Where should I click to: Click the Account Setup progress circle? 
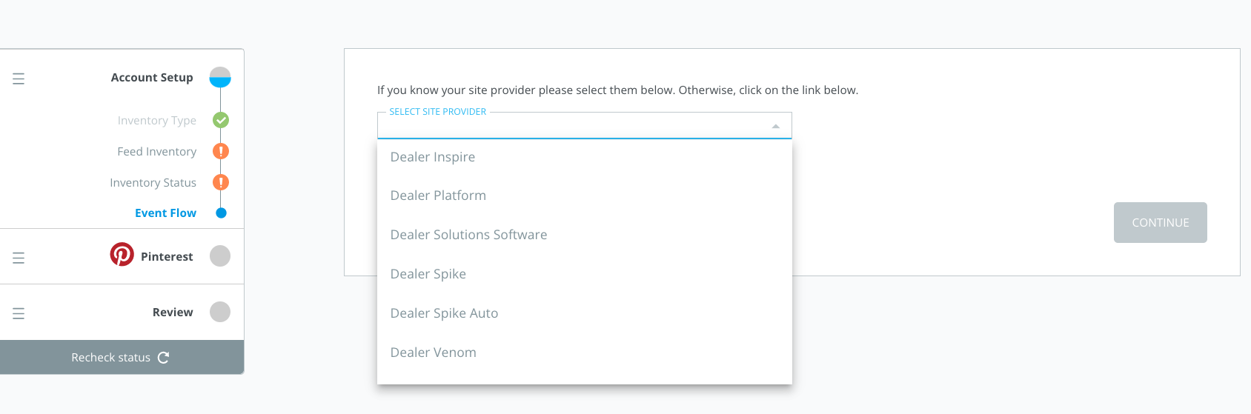(220, 77)
